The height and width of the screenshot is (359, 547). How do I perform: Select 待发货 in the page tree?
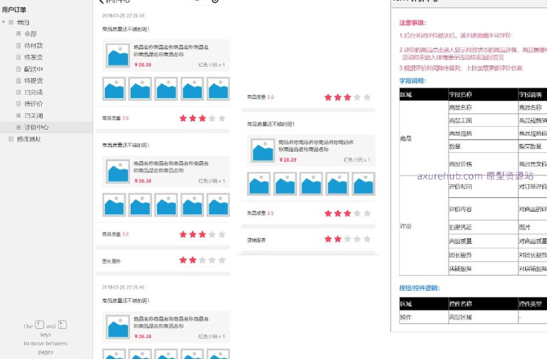[x=34, y=57]
